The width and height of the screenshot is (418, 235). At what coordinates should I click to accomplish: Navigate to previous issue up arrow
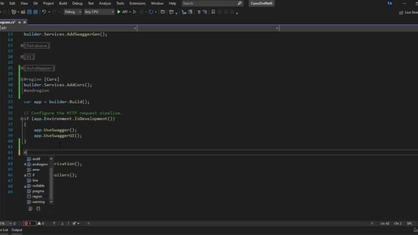click(54, 223)
